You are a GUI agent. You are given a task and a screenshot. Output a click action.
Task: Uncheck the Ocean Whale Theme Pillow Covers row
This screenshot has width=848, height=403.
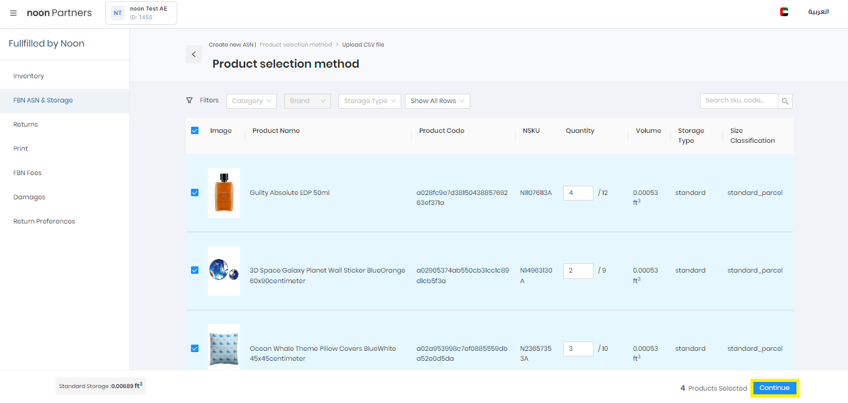195,348
